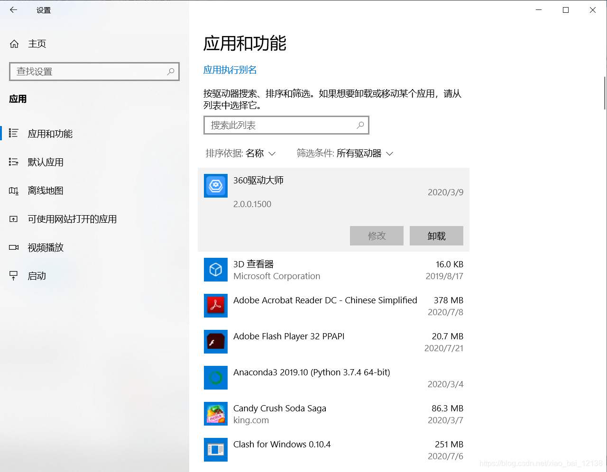
Task: Open the 应用和功能 sidebar page
Action: 50,134
